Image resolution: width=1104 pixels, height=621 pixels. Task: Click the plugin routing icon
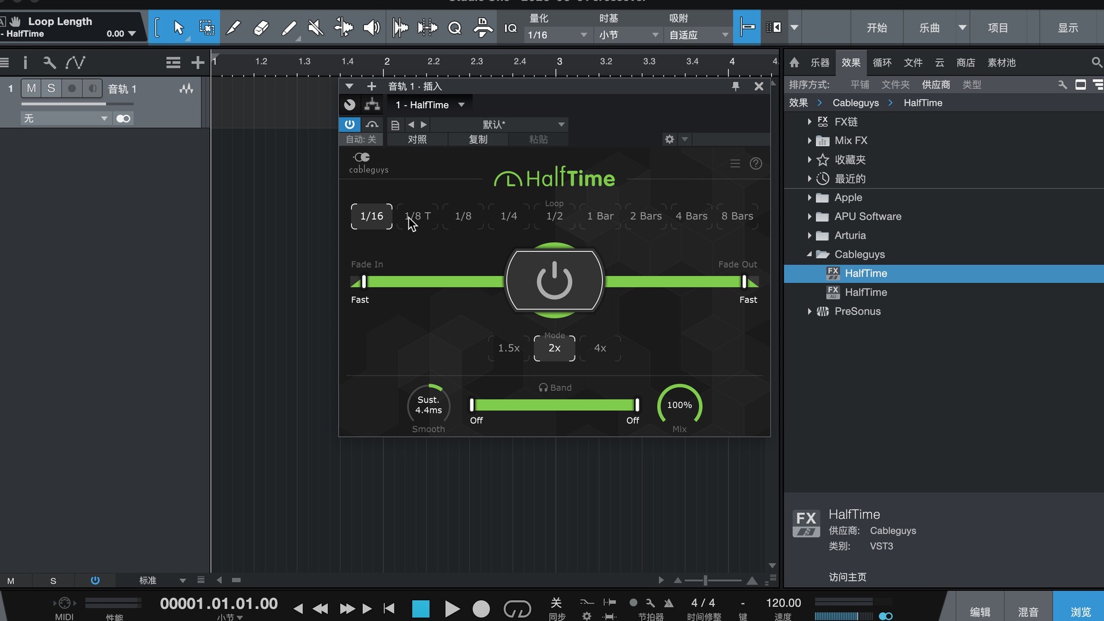click(372, 105)
